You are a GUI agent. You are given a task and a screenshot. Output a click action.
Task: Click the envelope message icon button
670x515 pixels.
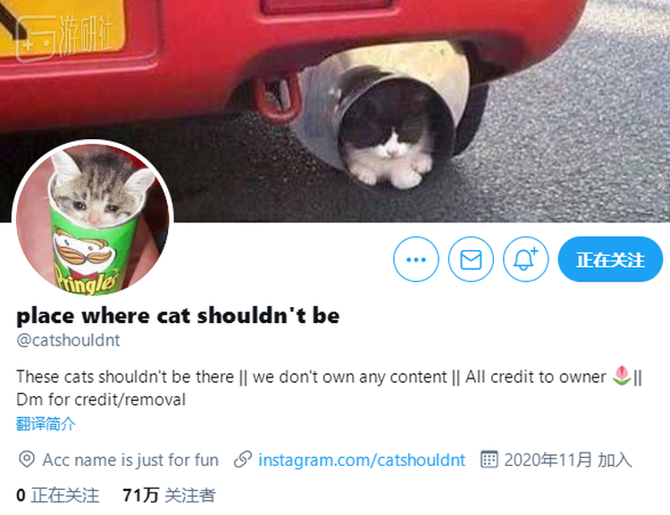coord(471,259)
